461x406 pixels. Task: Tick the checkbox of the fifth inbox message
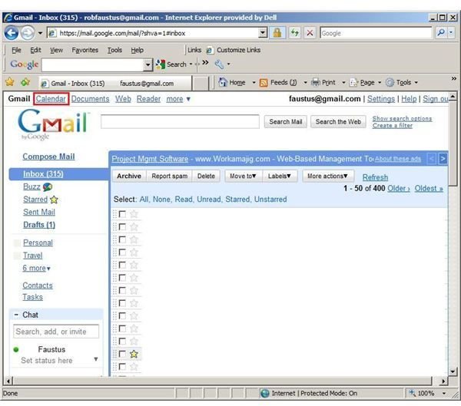click(122, 265)
